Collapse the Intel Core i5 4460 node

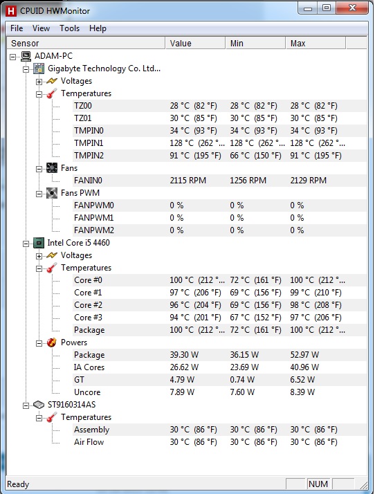point(26,244)
